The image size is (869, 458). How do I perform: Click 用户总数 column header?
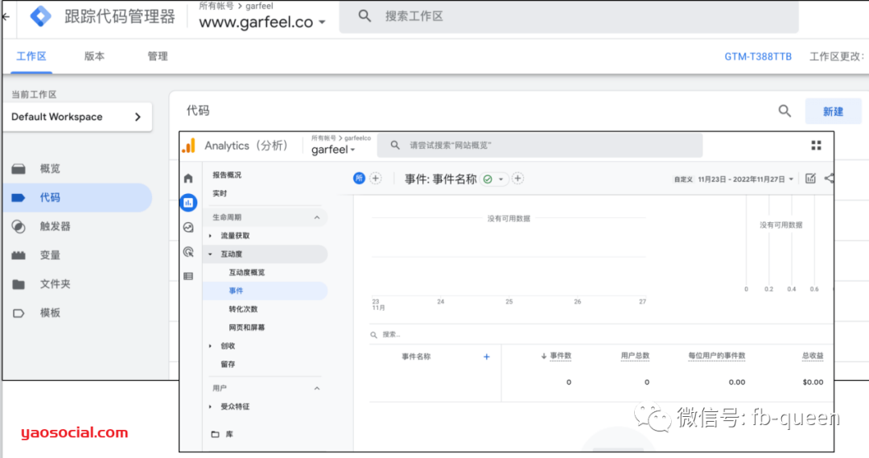(635, 356)
